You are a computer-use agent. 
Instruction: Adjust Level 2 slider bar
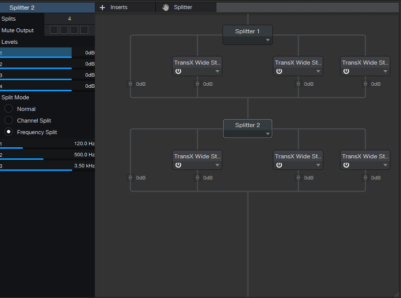pyautogui.click(x=36, y=64)
